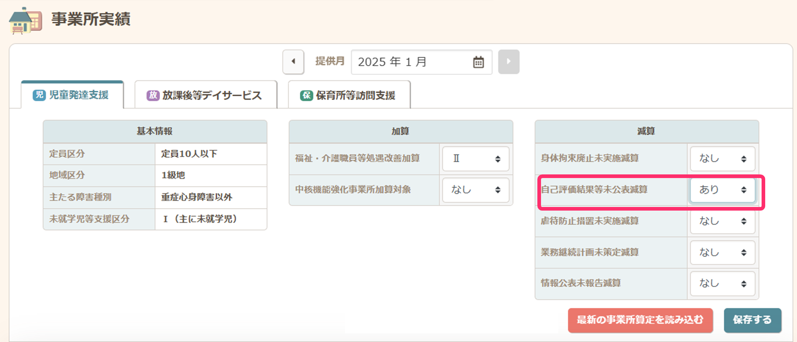Open the 保育所等訪問支援 tab
Viewport: 797px width, 342px height.
pos(355,96)
